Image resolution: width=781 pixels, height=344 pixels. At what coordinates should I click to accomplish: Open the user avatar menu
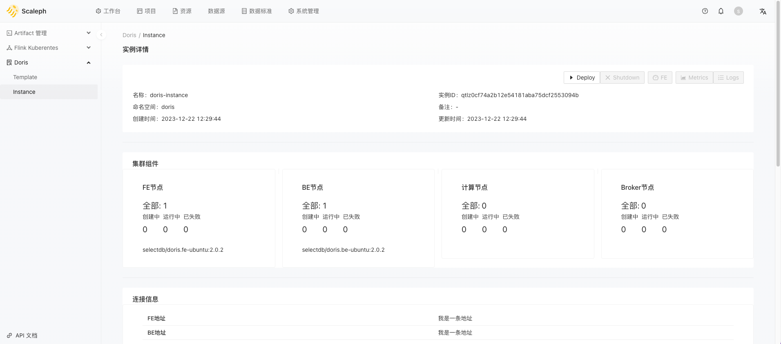(739, 11)
